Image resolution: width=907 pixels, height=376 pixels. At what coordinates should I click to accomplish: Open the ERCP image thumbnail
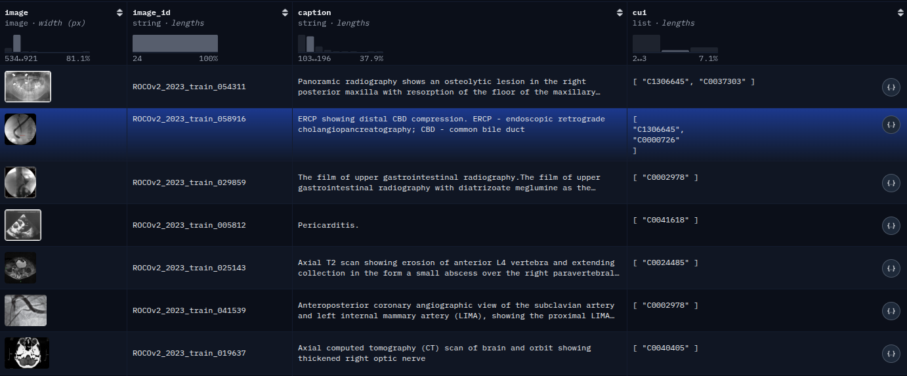pyautogui.click(x=20, y=129)
